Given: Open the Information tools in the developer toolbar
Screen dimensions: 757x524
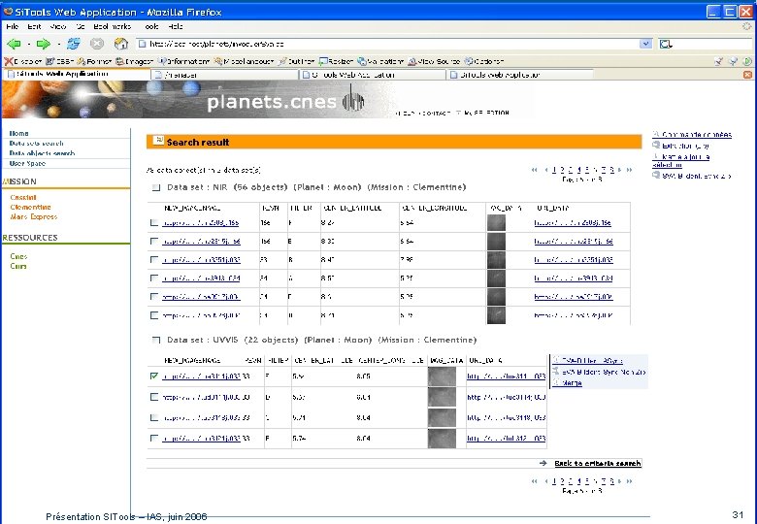Looking at the screenshot, I should (x=184, y=61).
